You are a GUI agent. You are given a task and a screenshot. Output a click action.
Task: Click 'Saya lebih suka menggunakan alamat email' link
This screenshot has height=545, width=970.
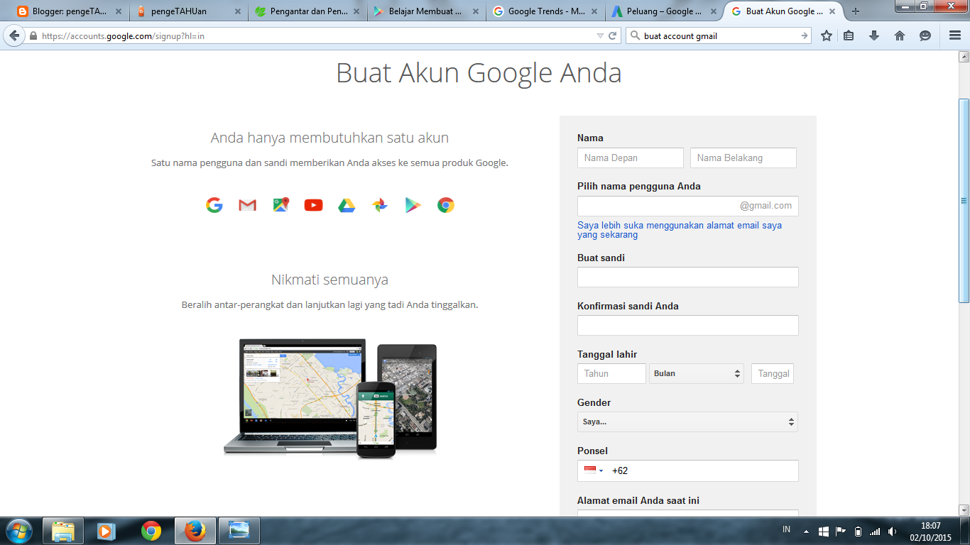pos(680,230)
